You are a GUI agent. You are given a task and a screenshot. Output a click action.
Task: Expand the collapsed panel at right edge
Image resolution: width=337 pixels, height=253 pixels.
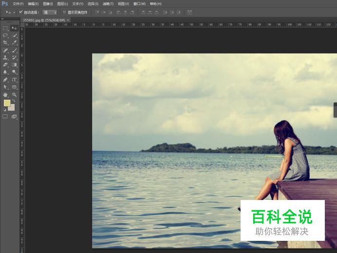tap(335, 110)
